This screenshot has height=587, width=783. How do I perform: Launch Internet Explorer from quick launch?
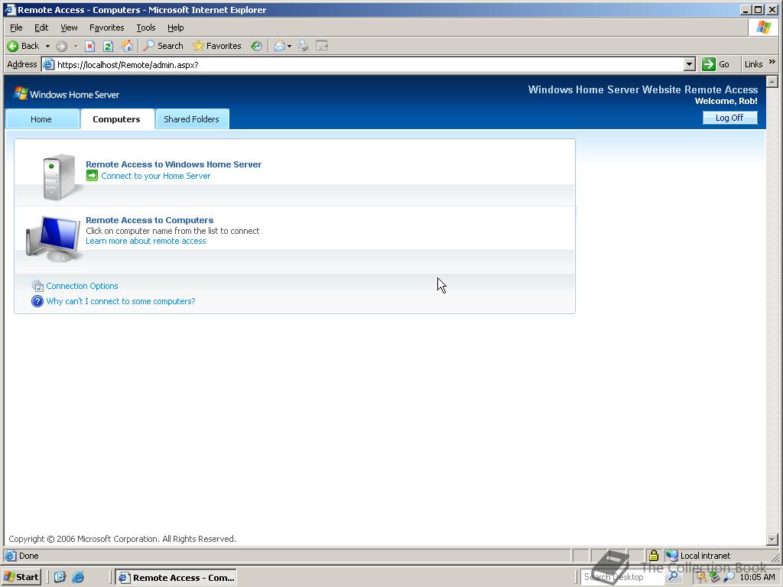(79, 577)
